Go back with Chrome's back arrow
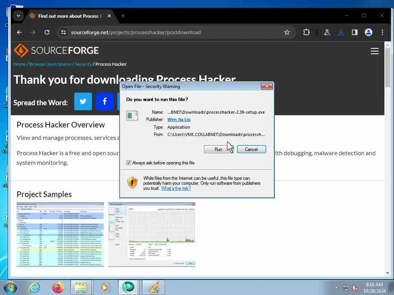The image size is (394, 295). [19, 32]
